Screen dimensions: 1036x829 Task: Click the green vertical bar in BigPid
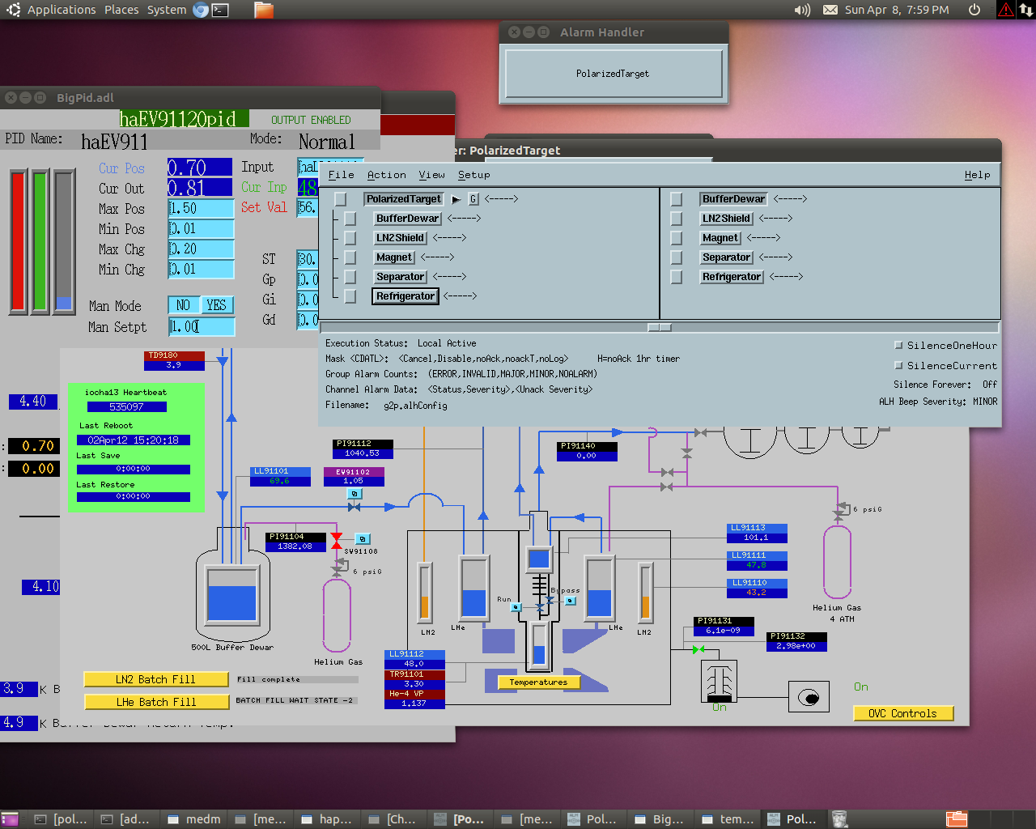tap(40, 241)
